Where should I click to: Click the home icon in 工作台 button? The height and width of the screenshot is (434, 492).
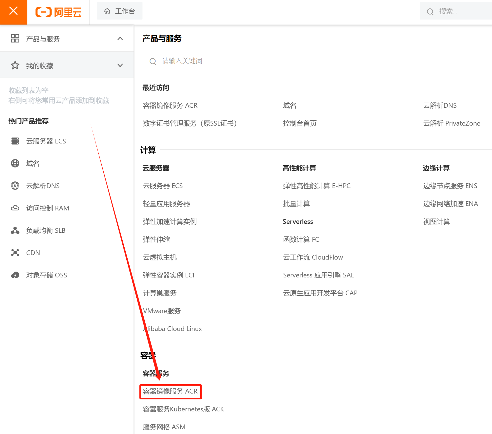click(107, 11)
